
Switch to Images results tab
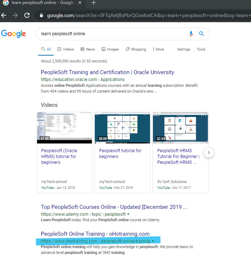coord(110,49)
